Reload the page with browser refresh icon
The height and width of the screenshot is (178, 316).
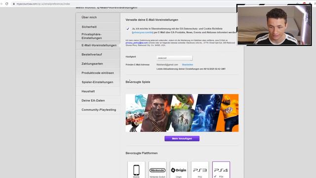point(6,3)
